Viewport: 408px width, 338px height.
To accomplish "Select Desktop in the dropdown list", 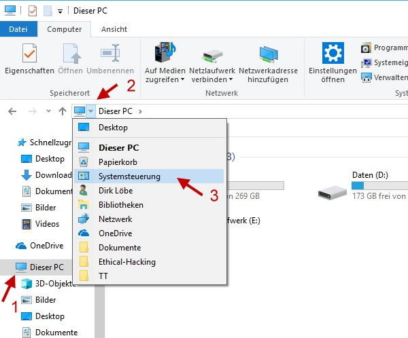I will coord(149,128).
